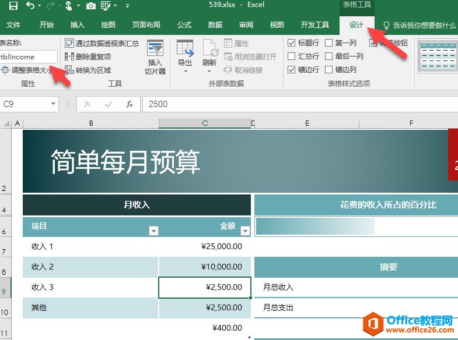Click Resize Table (调整表格大小)

[x=29, y=70]
